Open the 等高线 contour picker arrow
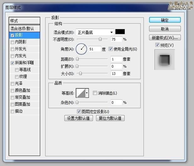The image size is (194, 166). [87, 93]
